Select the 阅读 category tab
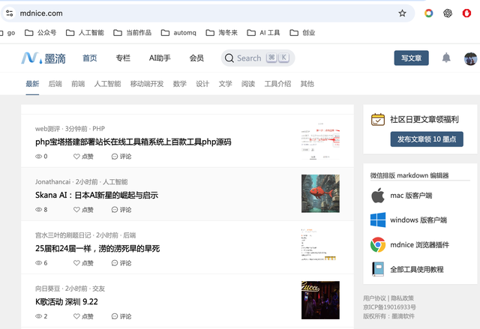Image resolution: width=480 pixels, height=329 pixels. click(x=248, y=84)
